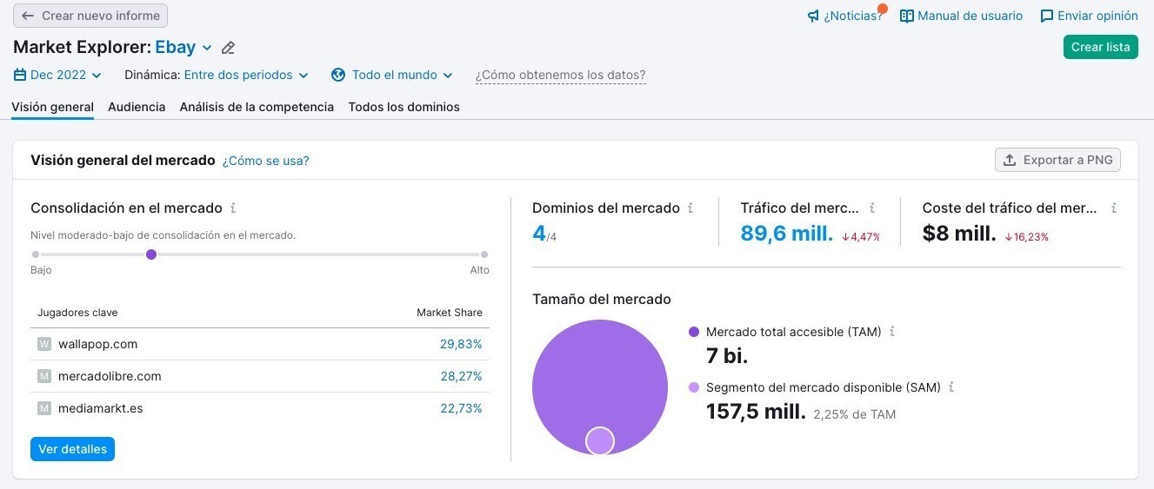Image resolution: width=1154 pixels, height=489 pixels.
Task: Click the 22,73% market share value
Action: (x=461, y=408)
